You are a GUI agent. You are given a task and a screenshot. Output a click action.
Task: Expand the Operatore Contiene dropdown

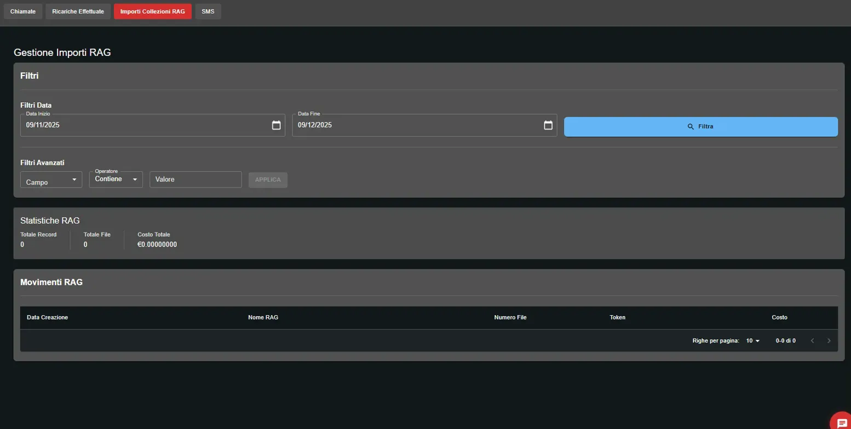[116, 179]
